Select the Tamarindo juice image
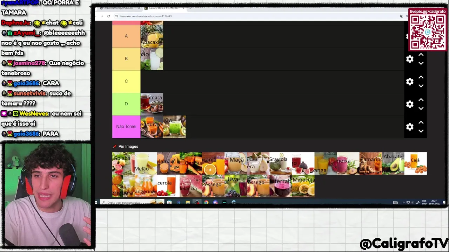This screenshot has height=252, width=449. (x=370, y=163)
